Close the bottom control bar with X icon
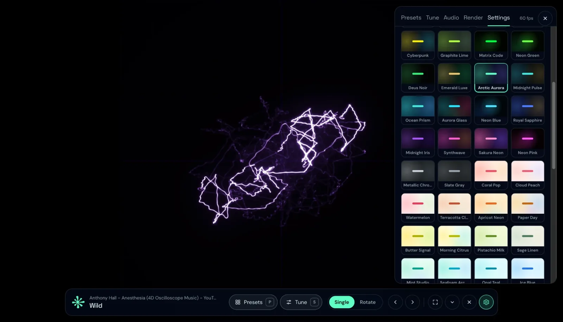This screenshot has width=563, height=322. pyautogui.click(x=469, y=302)
